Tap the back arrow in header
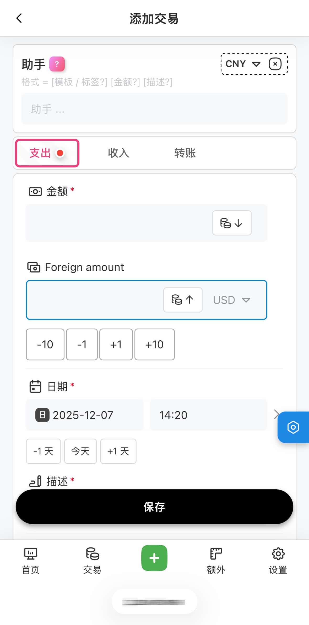This screenshot has width=309, height=625. pyautogui.click(x=19, y=18)
